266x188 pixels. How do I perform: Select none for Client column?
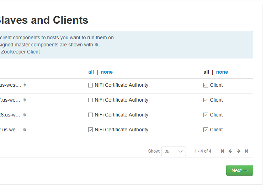[222, 72]
